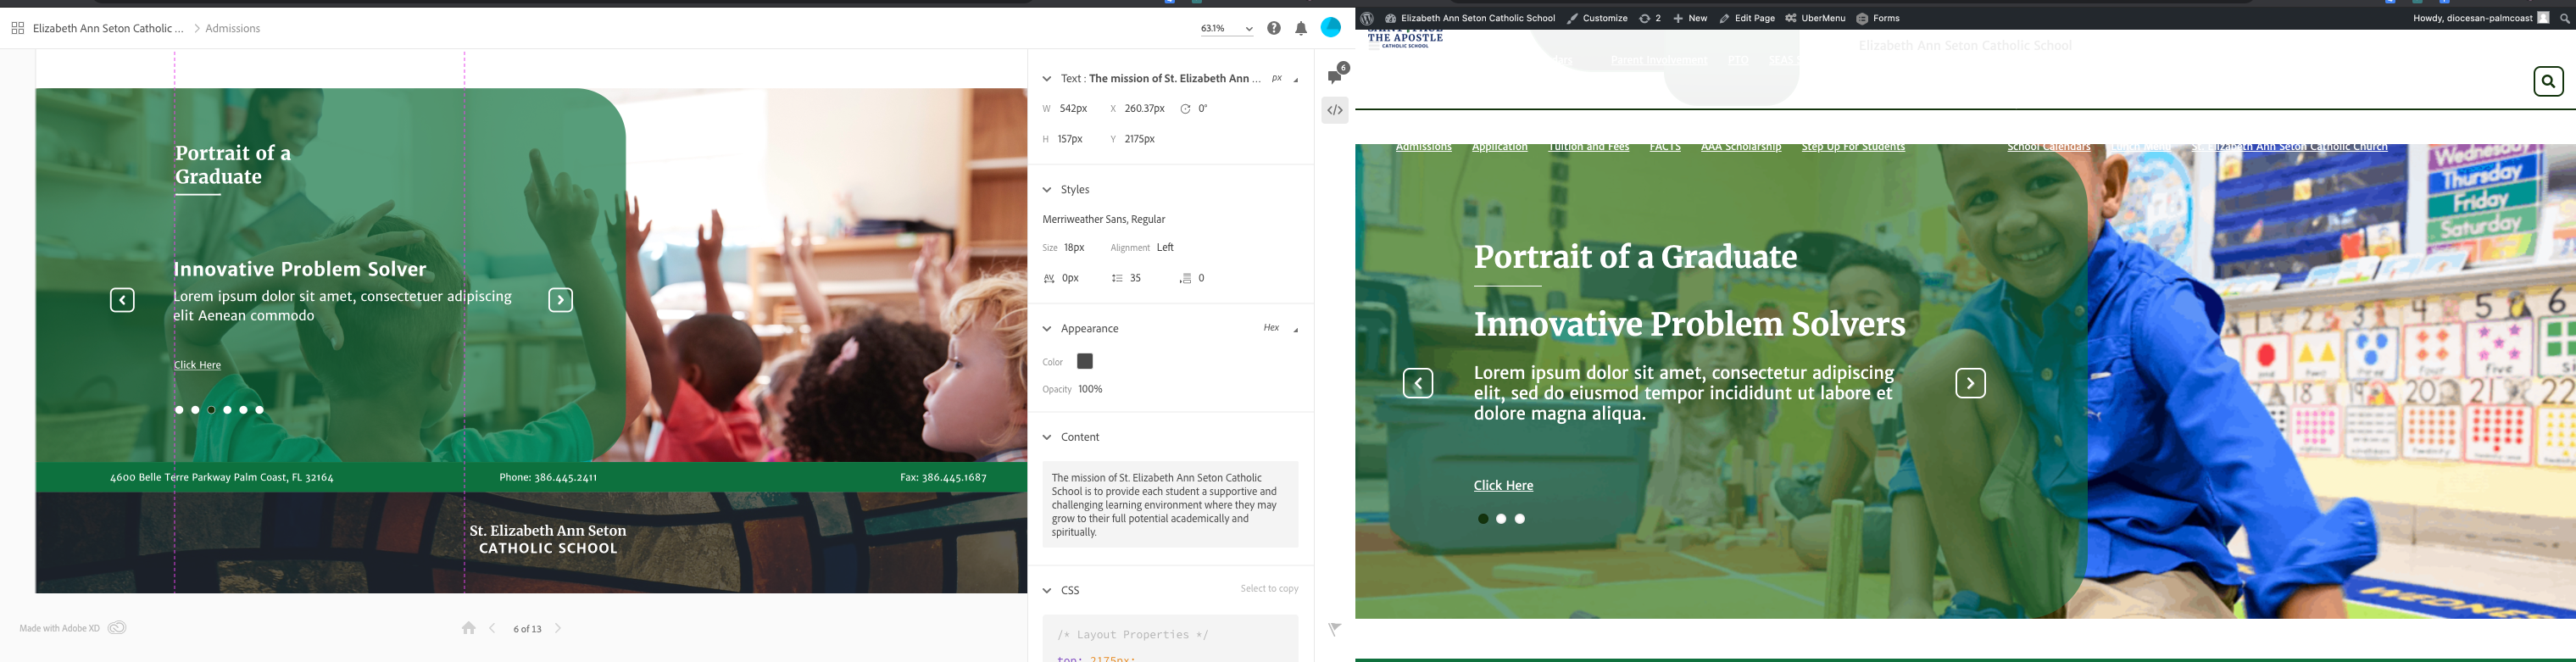This screenshot has height=662, width=2576.
Task: Select the code specs view icon
Action: tap(1335, 110)
